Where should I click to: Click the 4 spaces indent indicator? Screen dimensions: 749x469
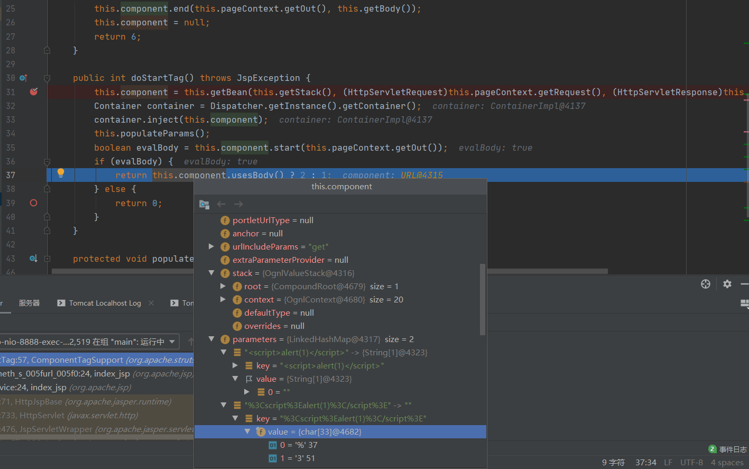(x=727, y=462)
